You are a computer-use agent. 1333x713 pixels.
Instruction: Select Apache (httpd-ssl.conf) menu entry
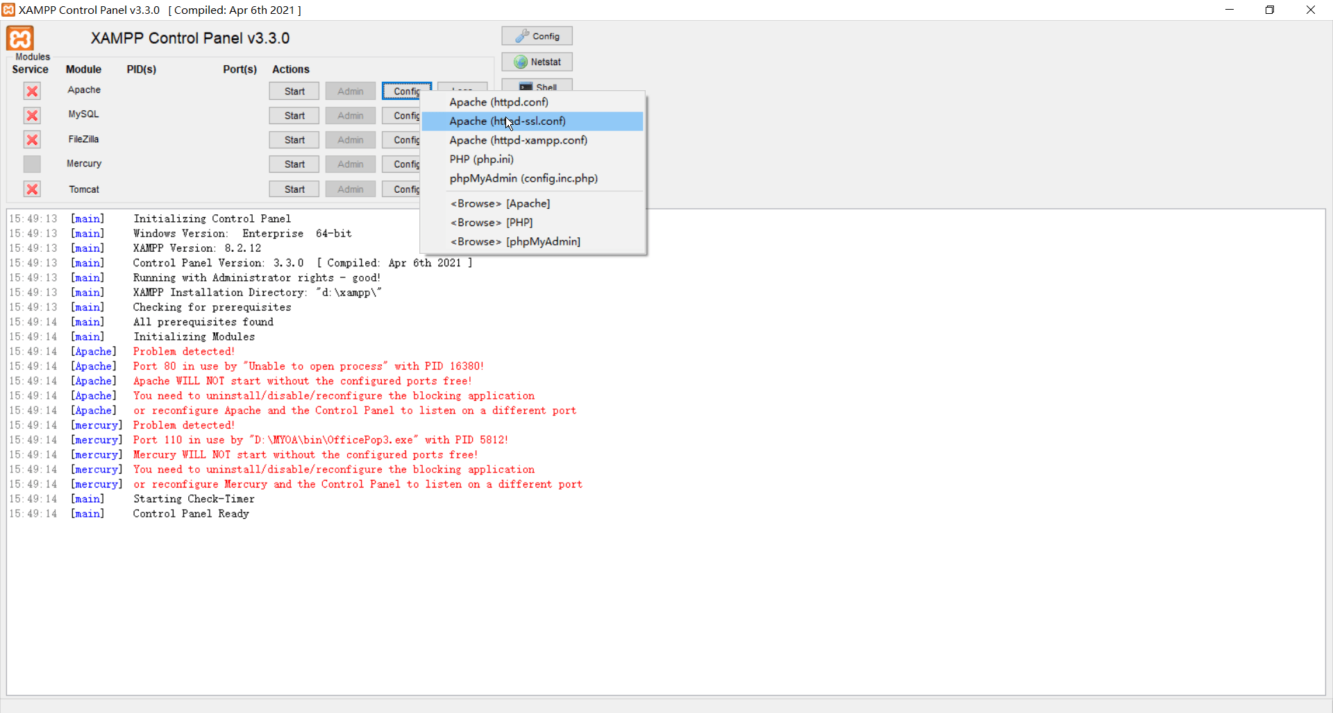coord(533,121)
